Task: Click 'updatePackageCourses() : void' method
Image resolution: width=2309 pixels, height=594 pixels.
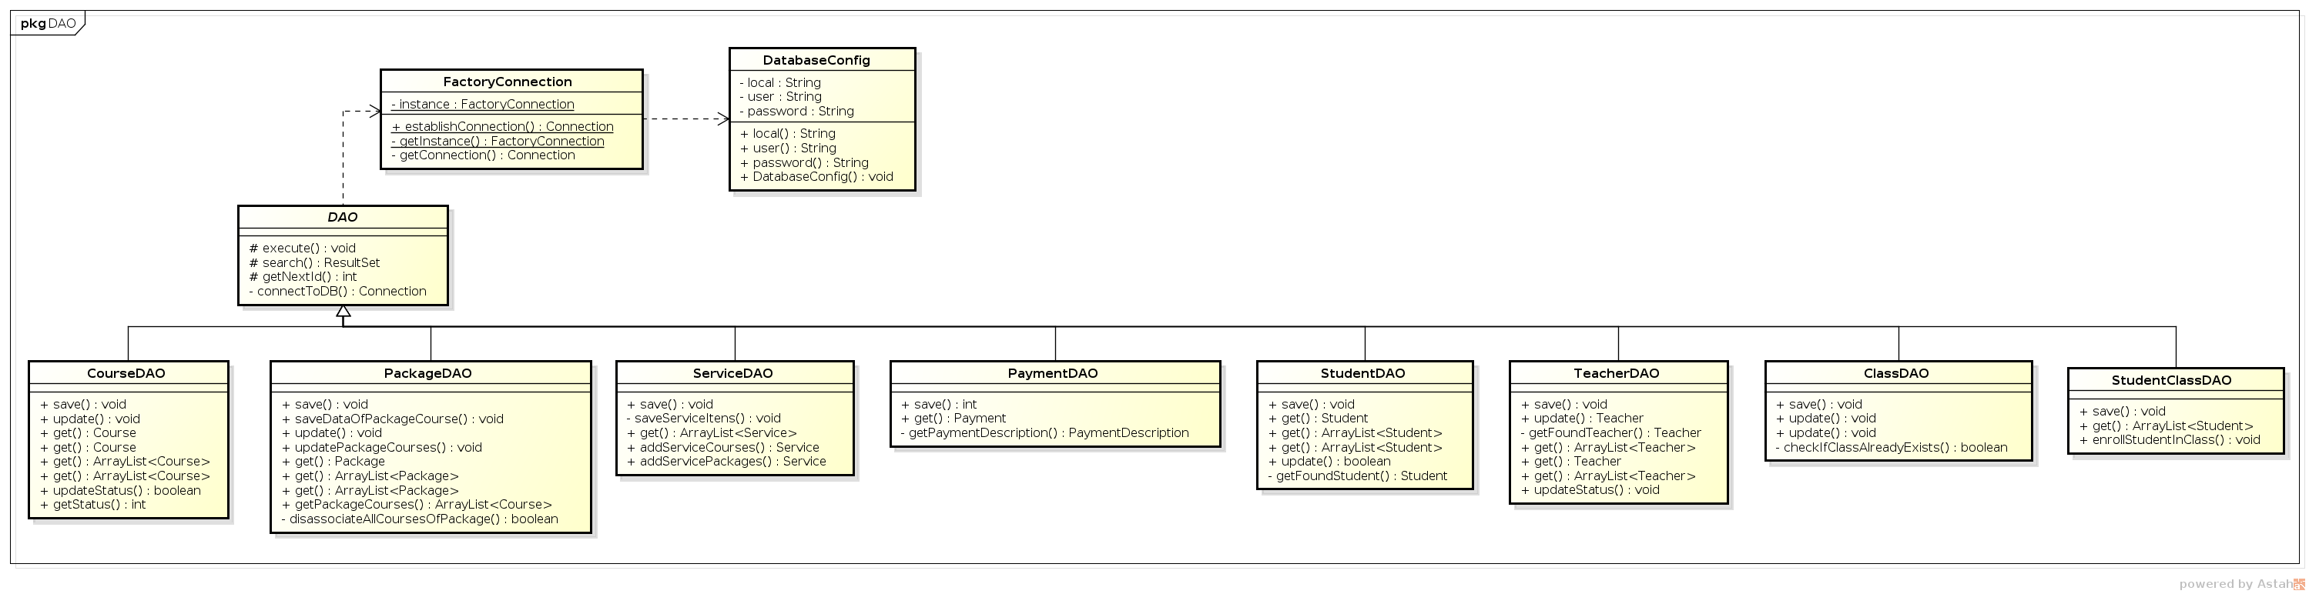Action: 381,448
